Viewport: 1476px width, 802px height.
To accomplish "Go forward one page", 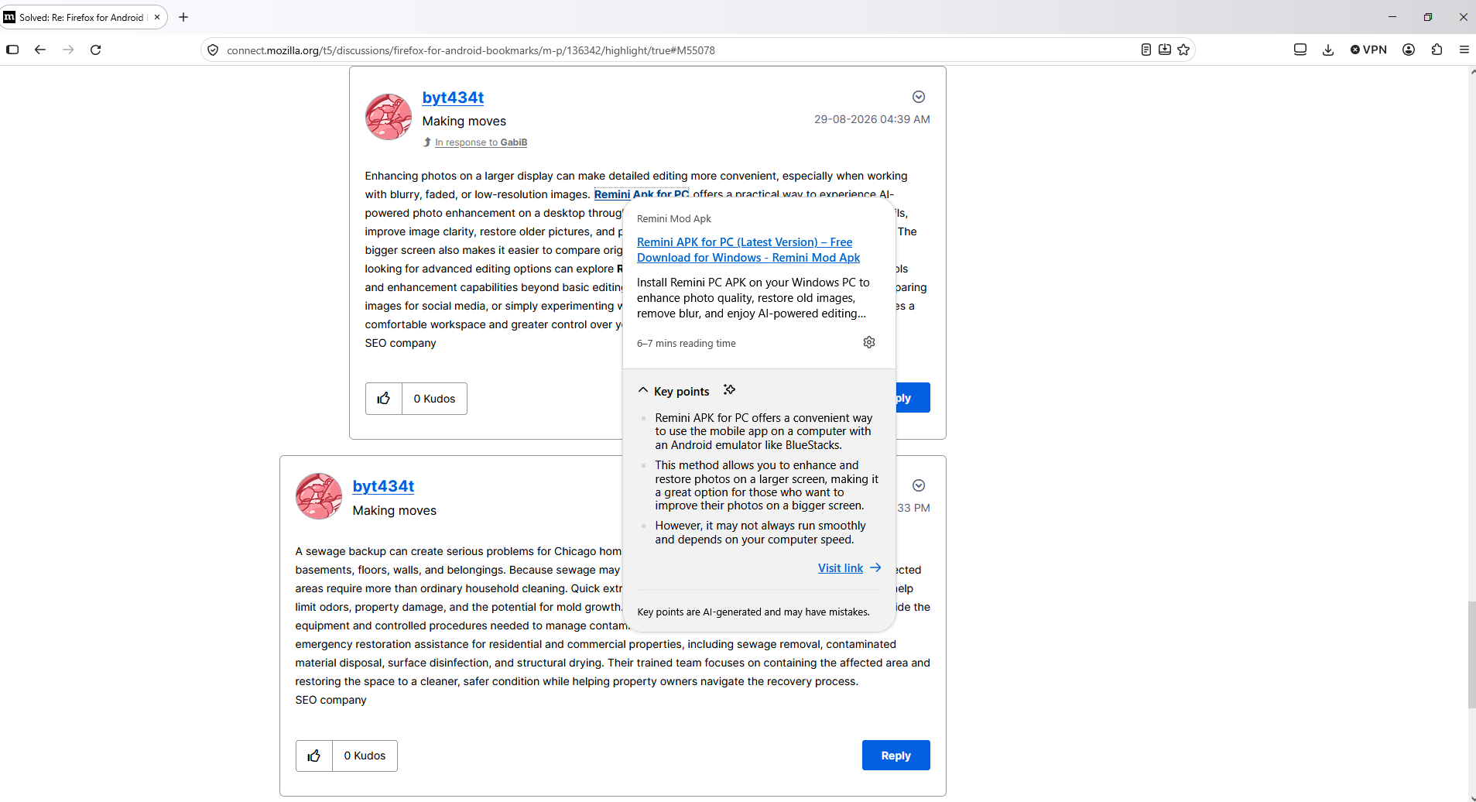I will pyautogui.click(x=68, y=50).
